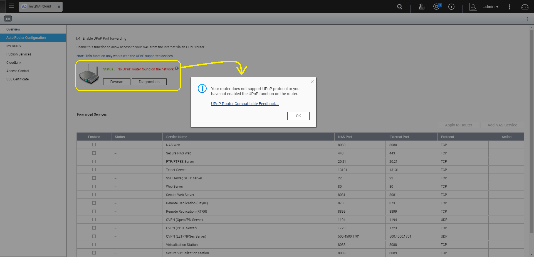Open the UPnP Router Compatibility Feedback link
This screenshot has height=257, width=534.
[x=244, y=103]
